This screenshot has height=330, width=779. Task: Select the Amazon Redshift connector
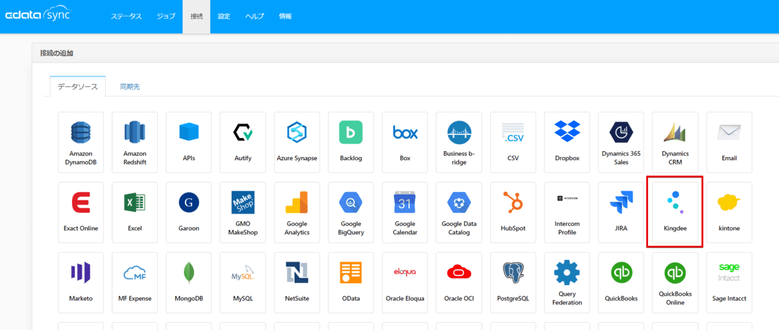tap(135, 142)
